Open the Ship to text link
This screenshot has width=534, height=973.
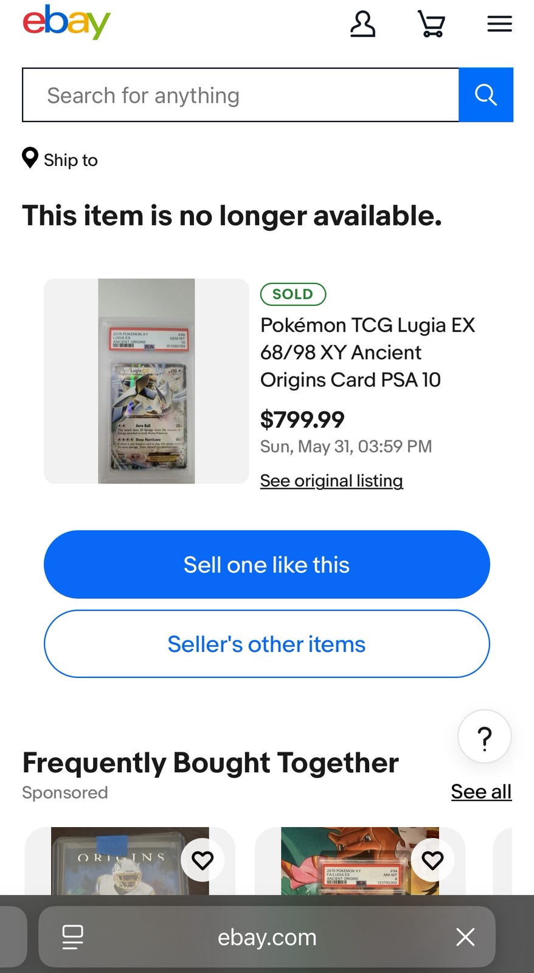pyautogui.click(x=71, y=160)
